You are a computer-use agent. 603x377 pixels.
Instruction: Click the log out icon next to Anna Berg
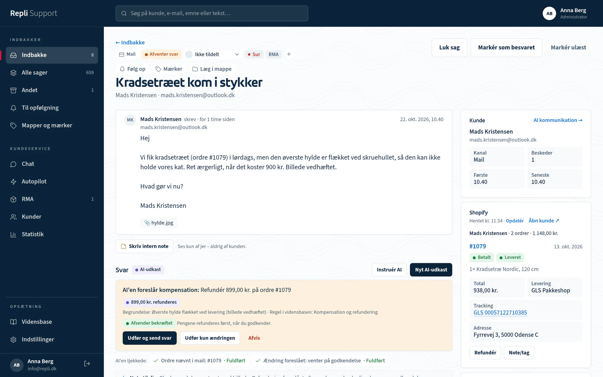pos(87,364)
